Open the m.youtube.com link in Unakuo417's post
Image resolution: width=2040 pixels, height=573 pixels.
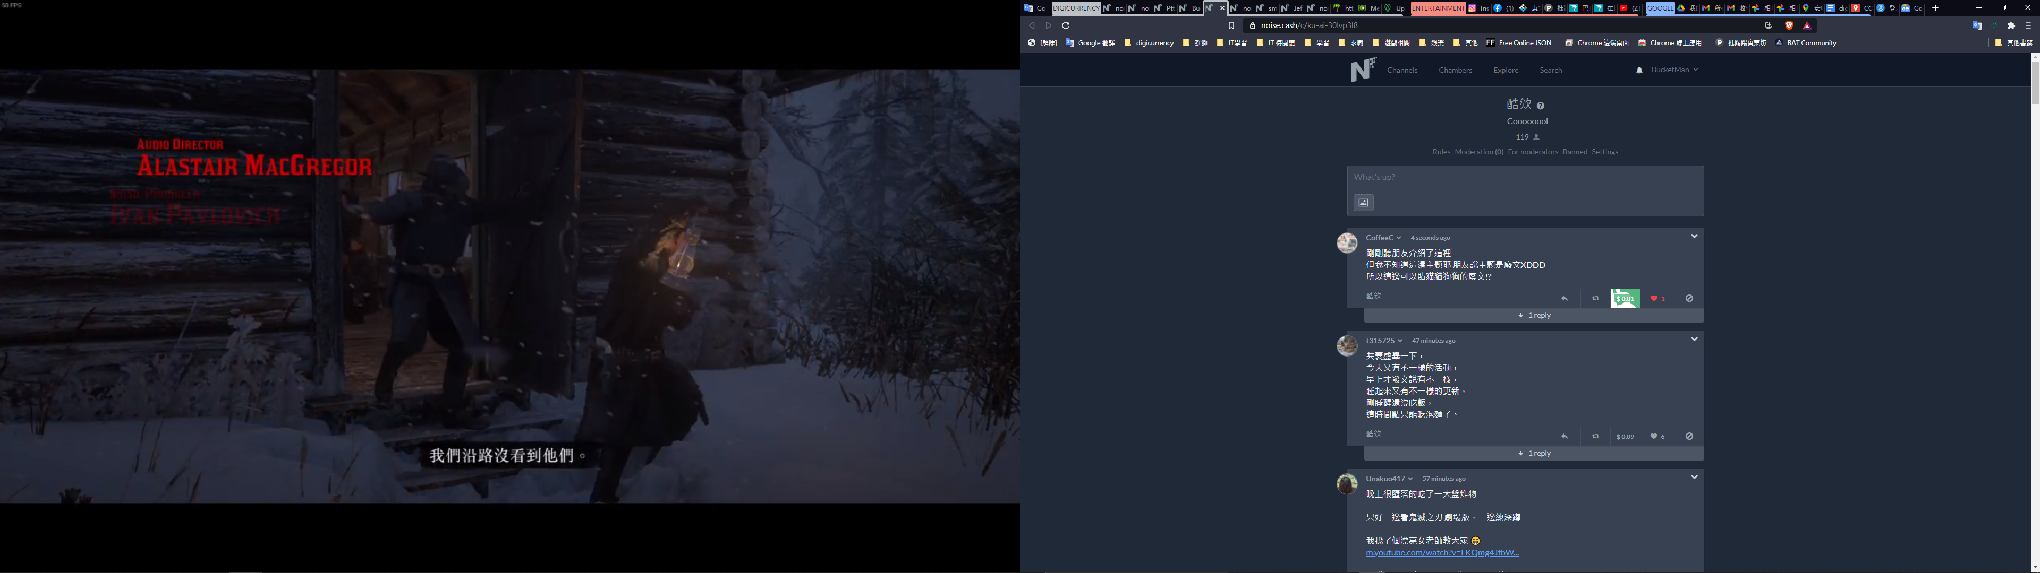1442,552
